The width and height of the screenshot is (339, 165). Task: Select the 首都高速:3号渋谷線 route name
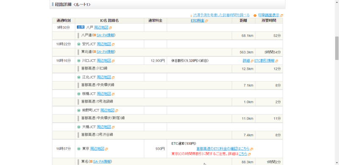pyautogui.click(x=97, y=135)
